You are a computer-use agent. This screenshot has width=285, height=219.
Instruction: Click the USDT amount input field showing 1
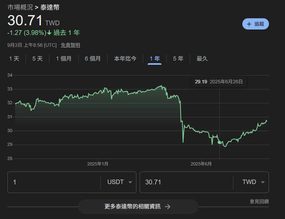[x=54, y=182]
